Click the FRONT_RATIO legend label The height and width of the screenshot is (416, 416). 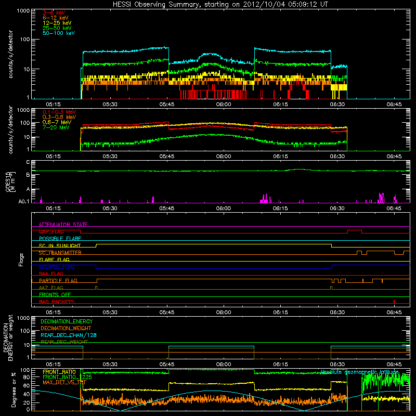59,372
